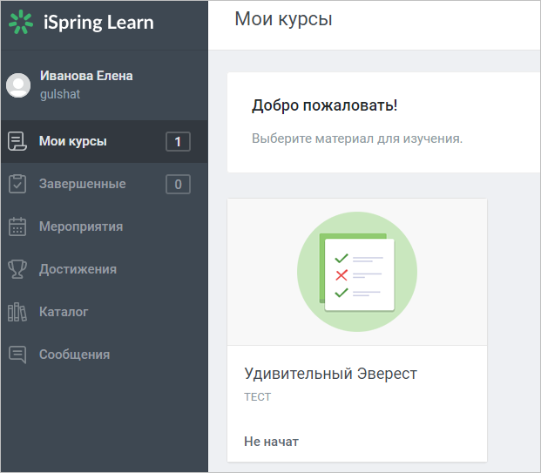541x473 pixels.
Task: Open the Каталог books icon
Action: 17,312
